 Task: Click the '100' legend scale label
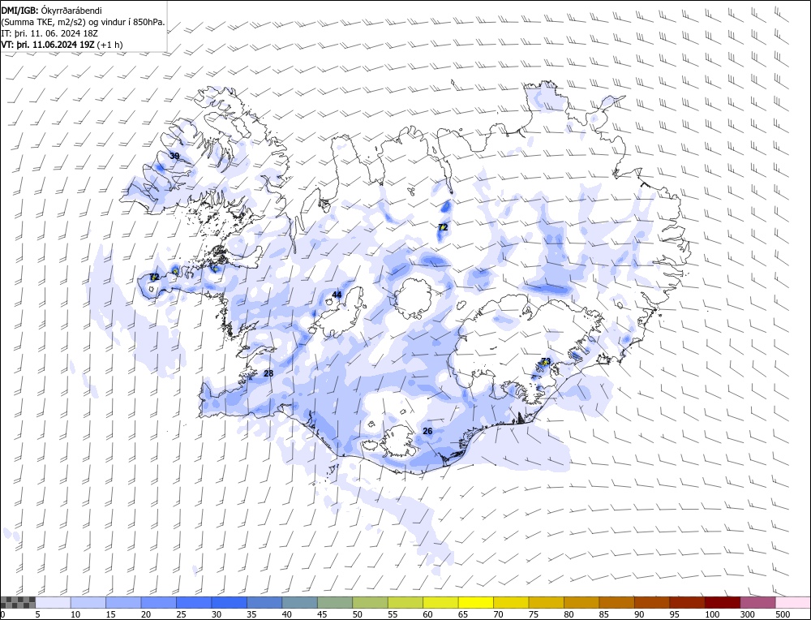pos(712,614)
